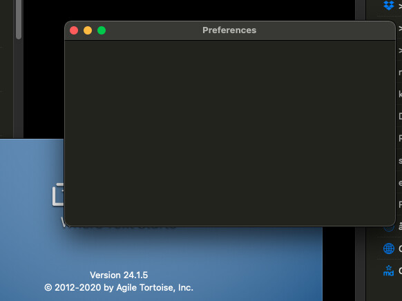This screenshot has width=402, height=301.
Task: Select the action row beginning with 'D'
Action: pos(400,116)
